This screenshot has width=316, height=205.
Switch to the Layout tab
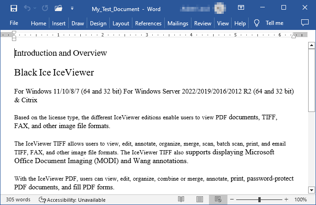coord(121,23)
